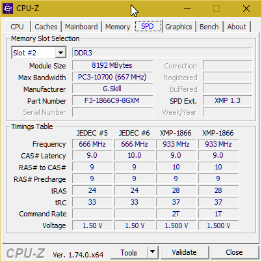Click the Tools button

pos(129,252)
